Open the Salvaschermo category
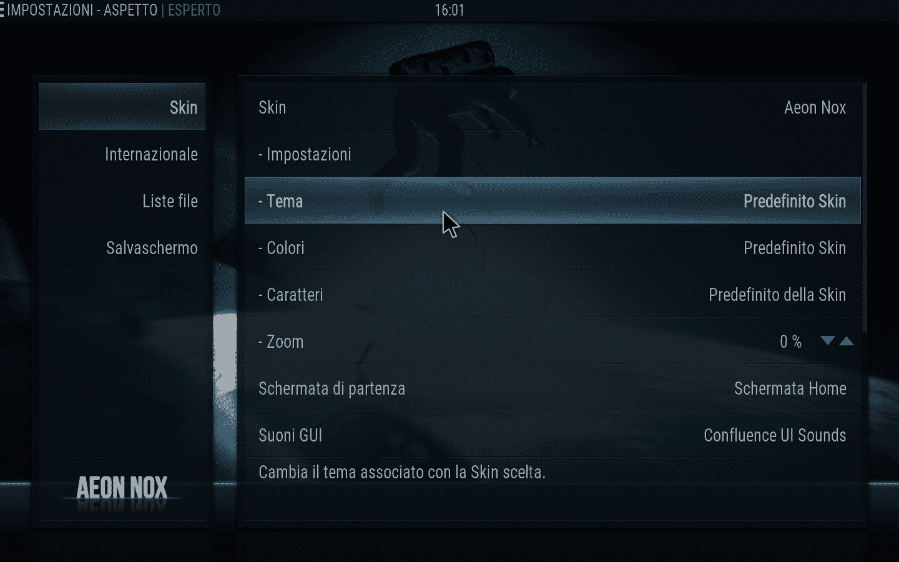Viewport: 899px width, 562px height. click(122, 247)
